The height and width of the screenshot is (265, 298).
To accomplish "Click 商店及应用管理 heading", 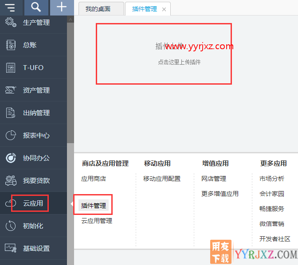I will pyautogui.click(x=105, y=164).
